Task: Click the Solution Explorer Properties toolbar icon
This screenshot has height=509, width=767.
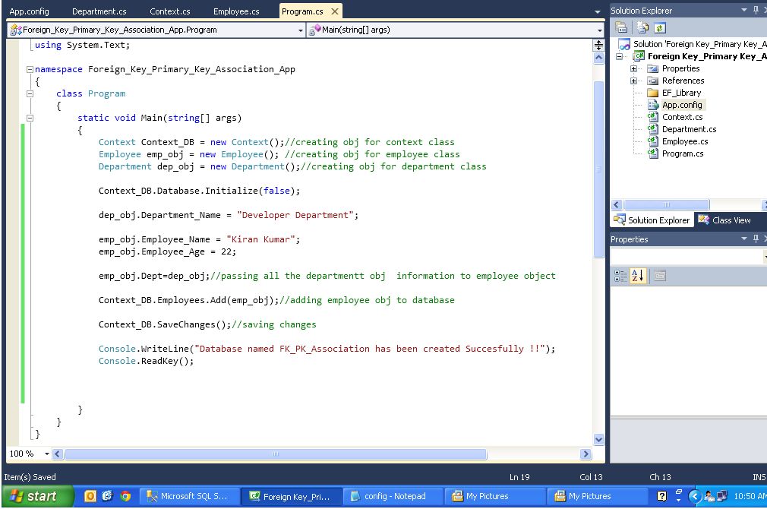Action: pyautogui.click(x=621, y=28)
